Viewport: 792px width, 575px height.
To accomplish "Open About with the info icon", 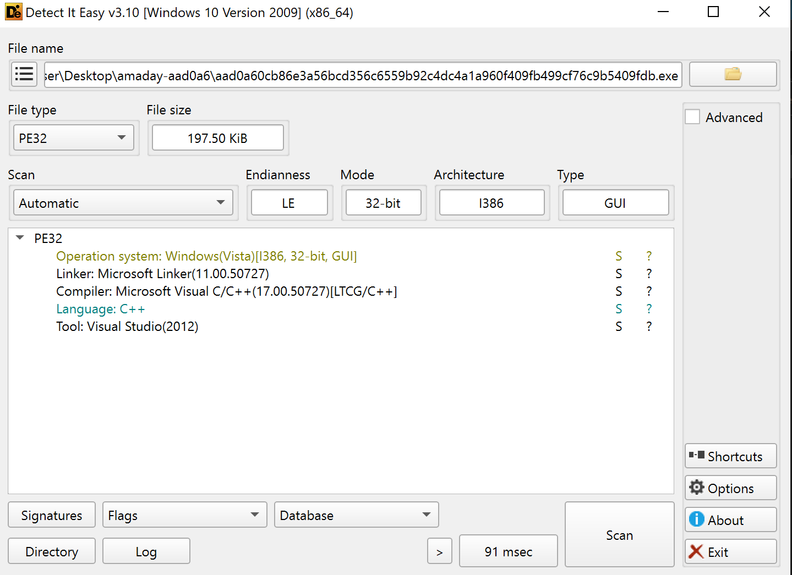I will [x=697, y=519].
